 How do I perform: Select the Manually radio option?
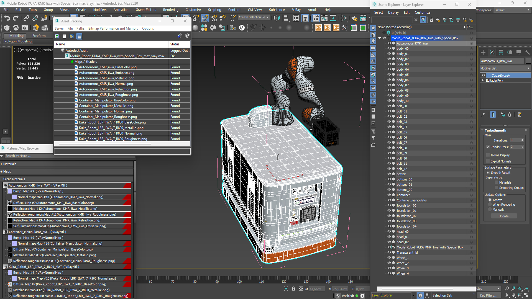490,210
